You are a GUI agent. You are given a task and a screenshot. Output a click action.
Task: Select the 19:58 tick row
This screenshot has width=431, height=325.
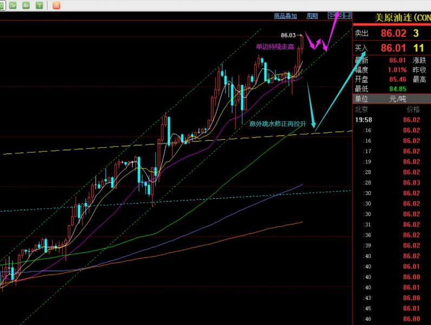[x=391, y=120]
